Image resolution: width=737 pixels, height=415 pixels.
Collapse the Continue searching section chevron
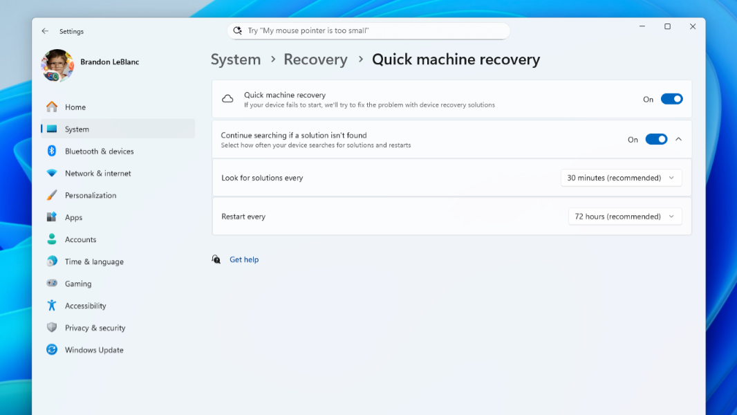pyautogui.click(x=678, y=139)
